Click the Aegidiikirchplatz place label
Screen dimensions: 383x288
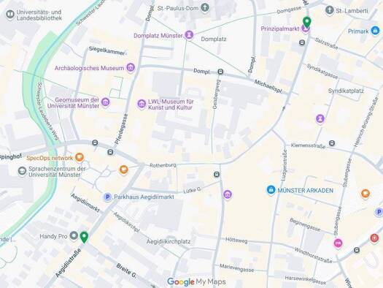[x=169, y=241]
